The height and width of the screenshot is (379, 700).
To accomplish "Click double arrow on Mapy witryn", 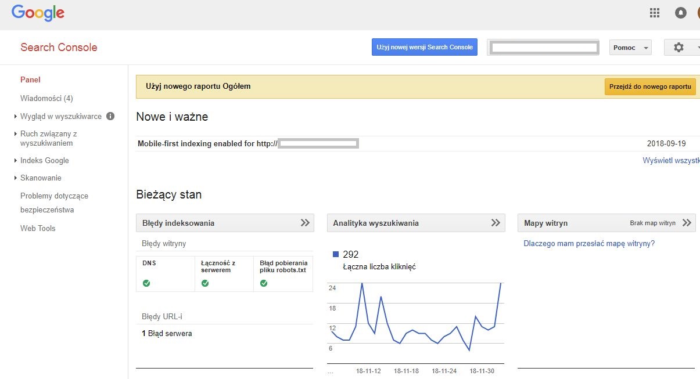I will coord(687,223).
